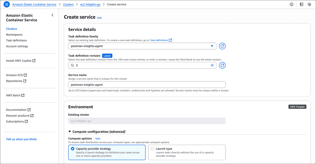316x164 pixels.
Task: Click ec2-httpbin-go breadcrumb link
Action: 90,4
